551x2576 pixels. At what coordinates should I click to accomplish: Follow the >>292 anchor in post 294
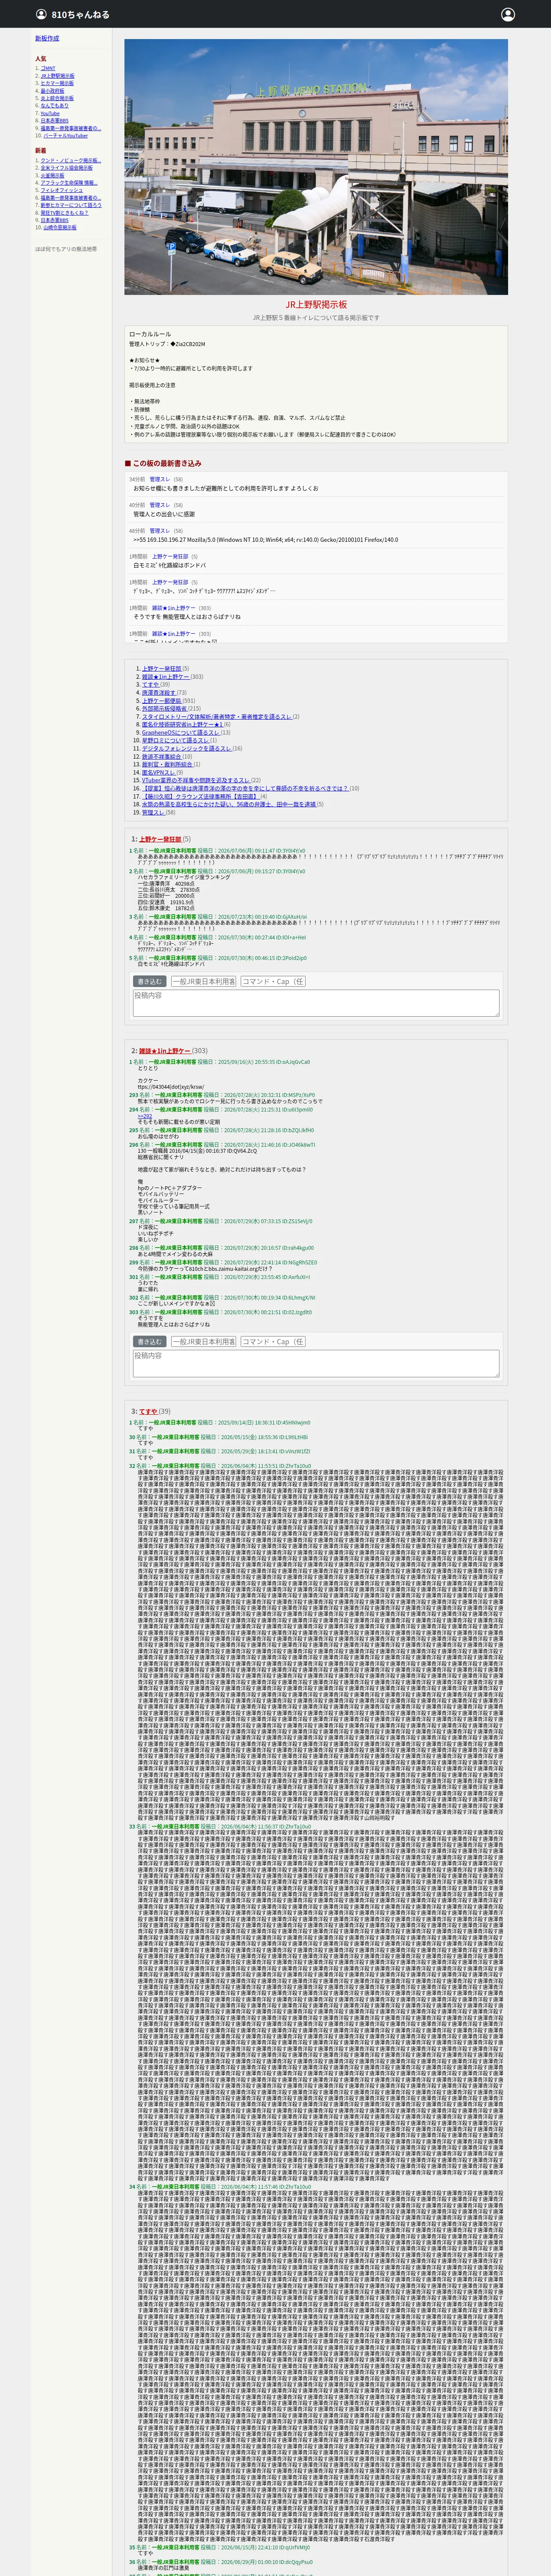[145, 1116]
